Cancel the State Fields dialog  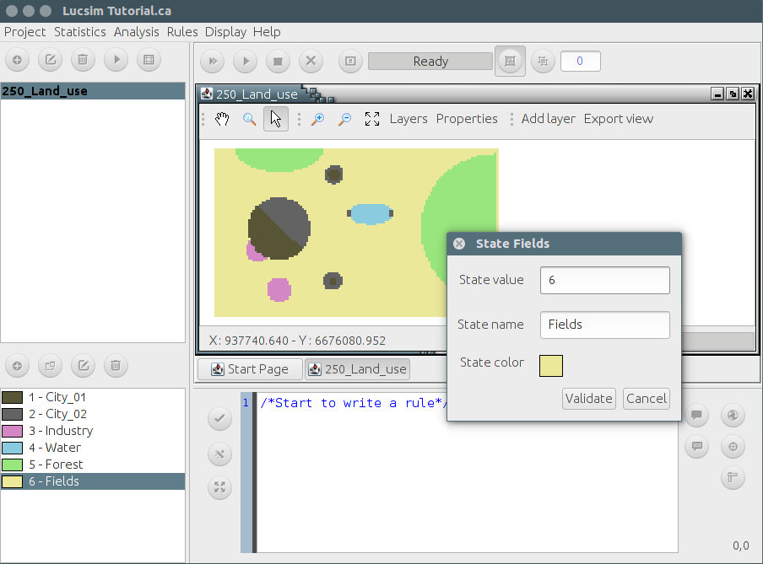[646, 398]
